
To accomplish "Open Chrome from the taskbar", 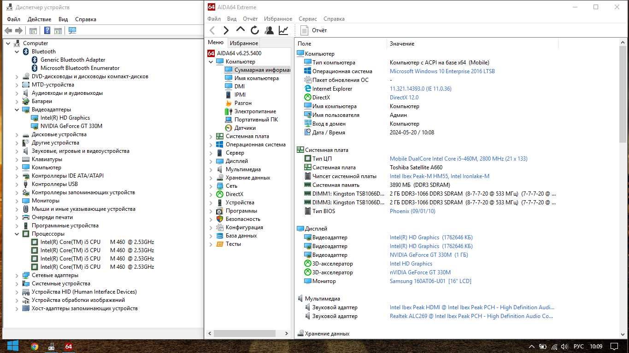I will 35,347.
